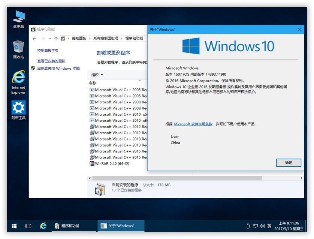The image size is (314, 239).
Task: Select 所有控制面板项 breadcrumb
Action: click(x=106, y=38)
